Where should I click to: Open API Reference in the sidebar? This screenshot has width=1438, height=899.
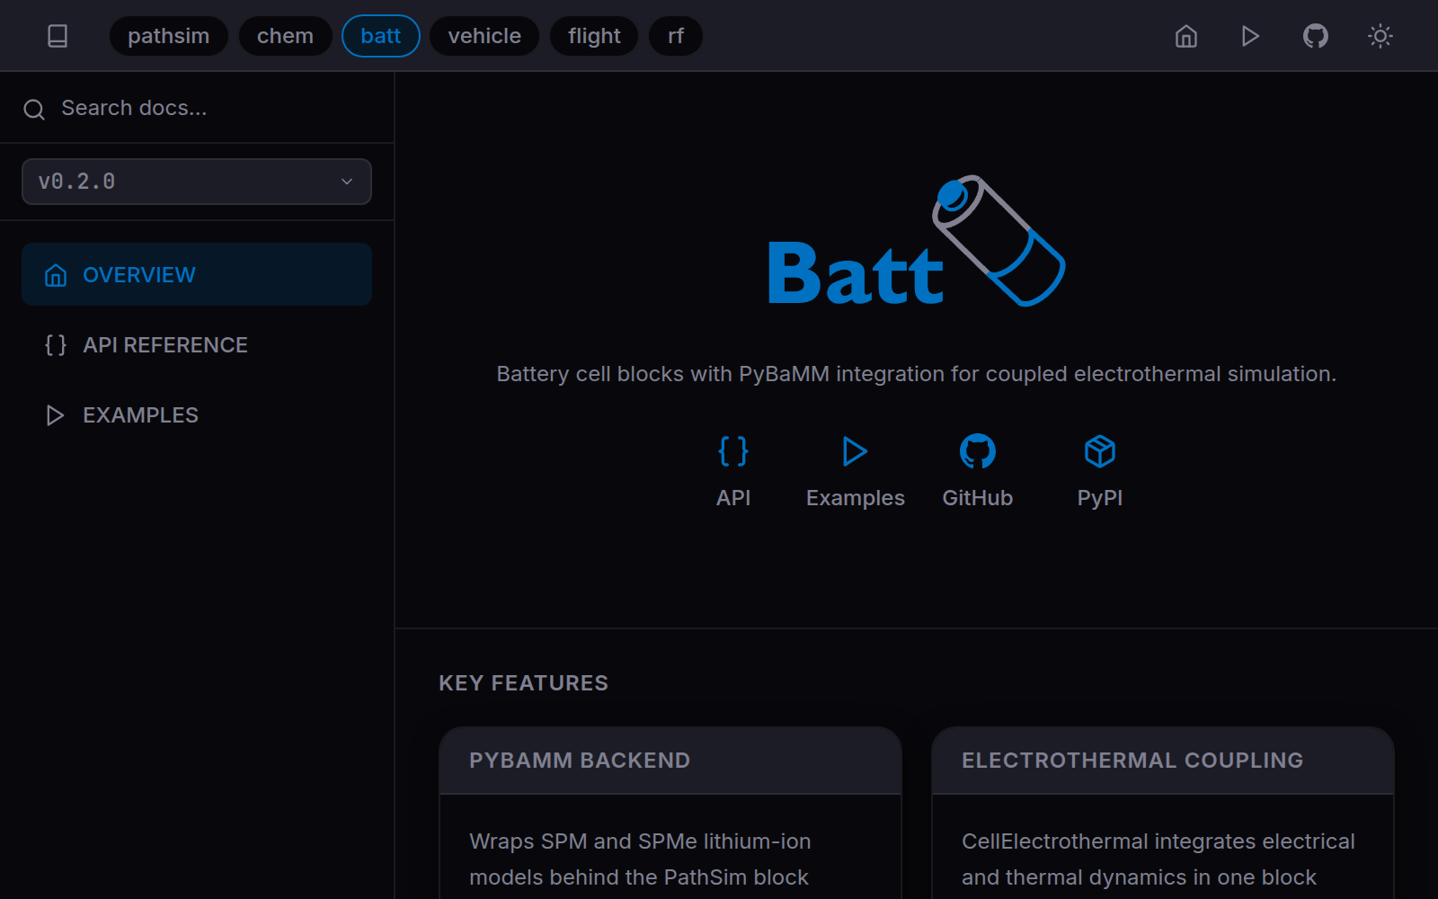197,344
